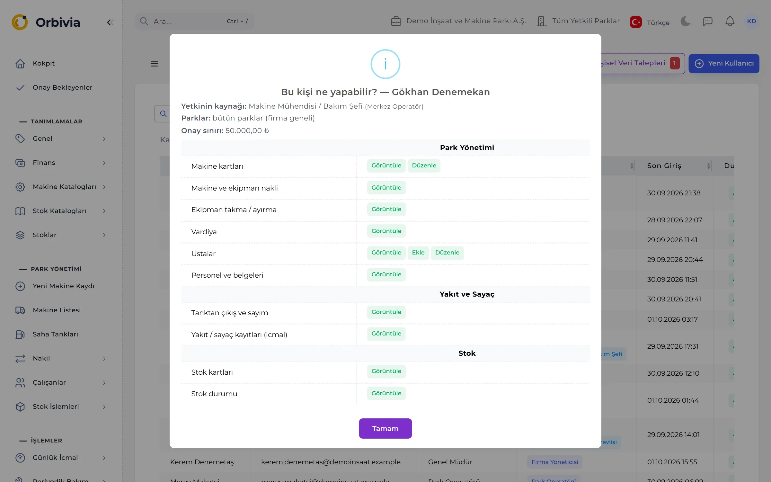Expand the Stoklar menu
Image resolution: width=771 pixels, height=482 pixels.
[61, 235]
